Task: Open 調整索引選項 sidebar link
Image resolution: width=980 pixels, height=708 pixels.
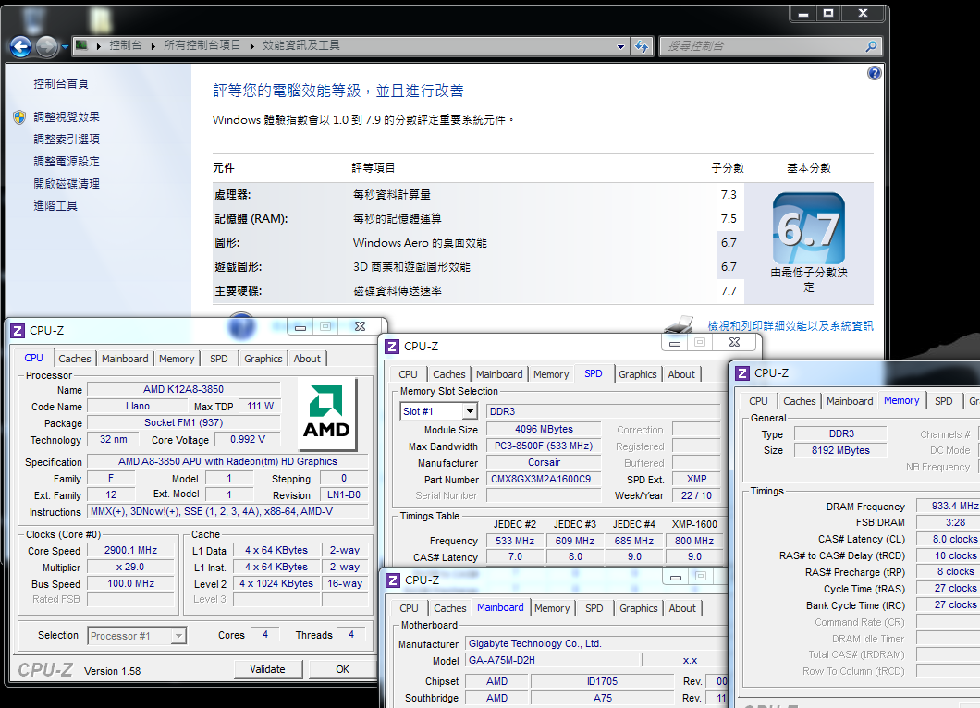Action: click(67, 140)
